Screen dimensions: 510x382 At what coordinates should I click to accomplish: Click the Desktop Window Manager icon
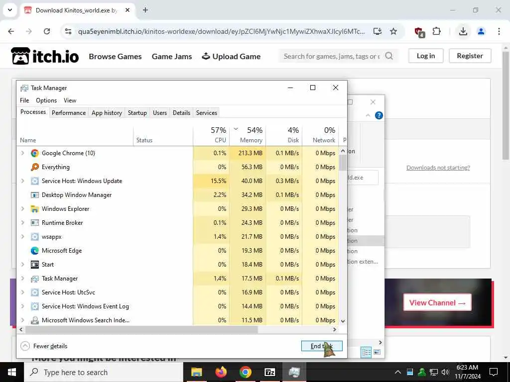[35, 195]
